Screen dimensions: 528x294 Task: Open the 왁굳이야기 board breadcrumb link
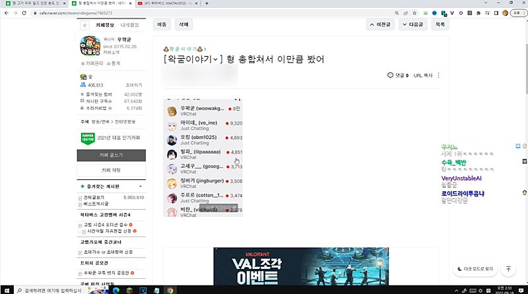tap(185, 49)
